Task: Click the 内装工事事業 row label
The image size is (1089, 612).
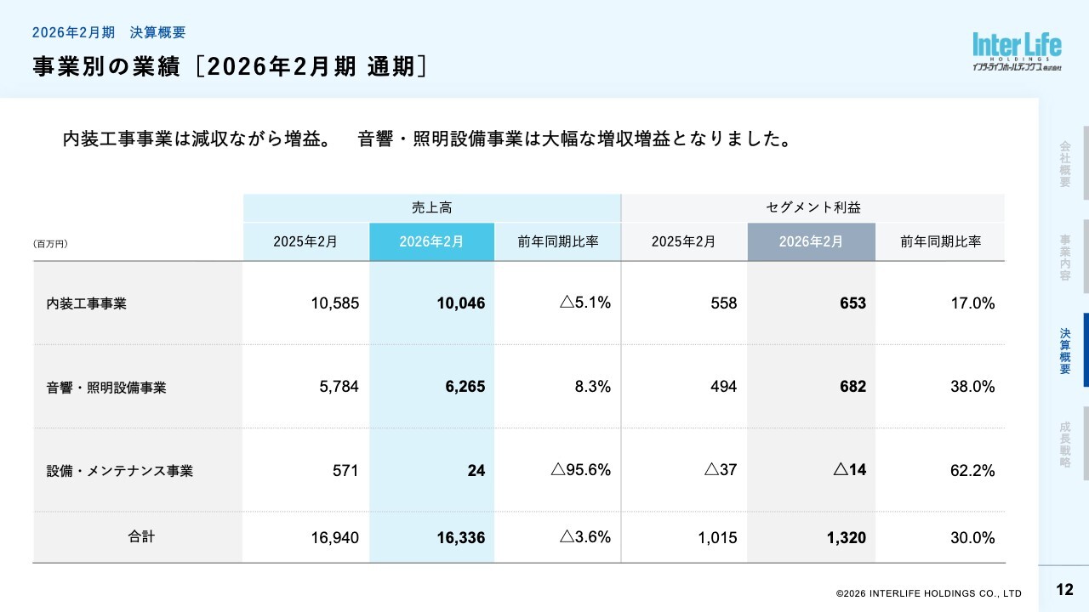Action: click(86, 303)
